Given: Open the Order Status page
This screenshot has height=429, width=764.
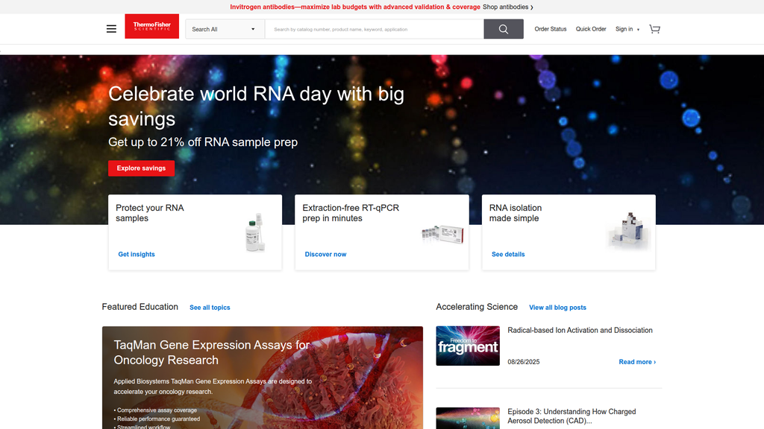Looking at the screenshot, I should (550, 29).
